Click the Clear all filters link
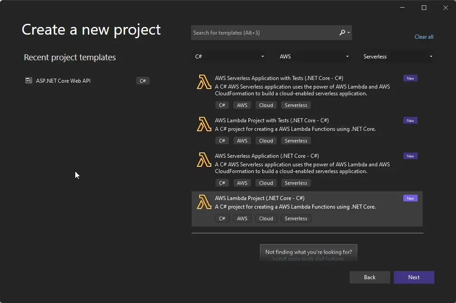 tap(424, 37)
